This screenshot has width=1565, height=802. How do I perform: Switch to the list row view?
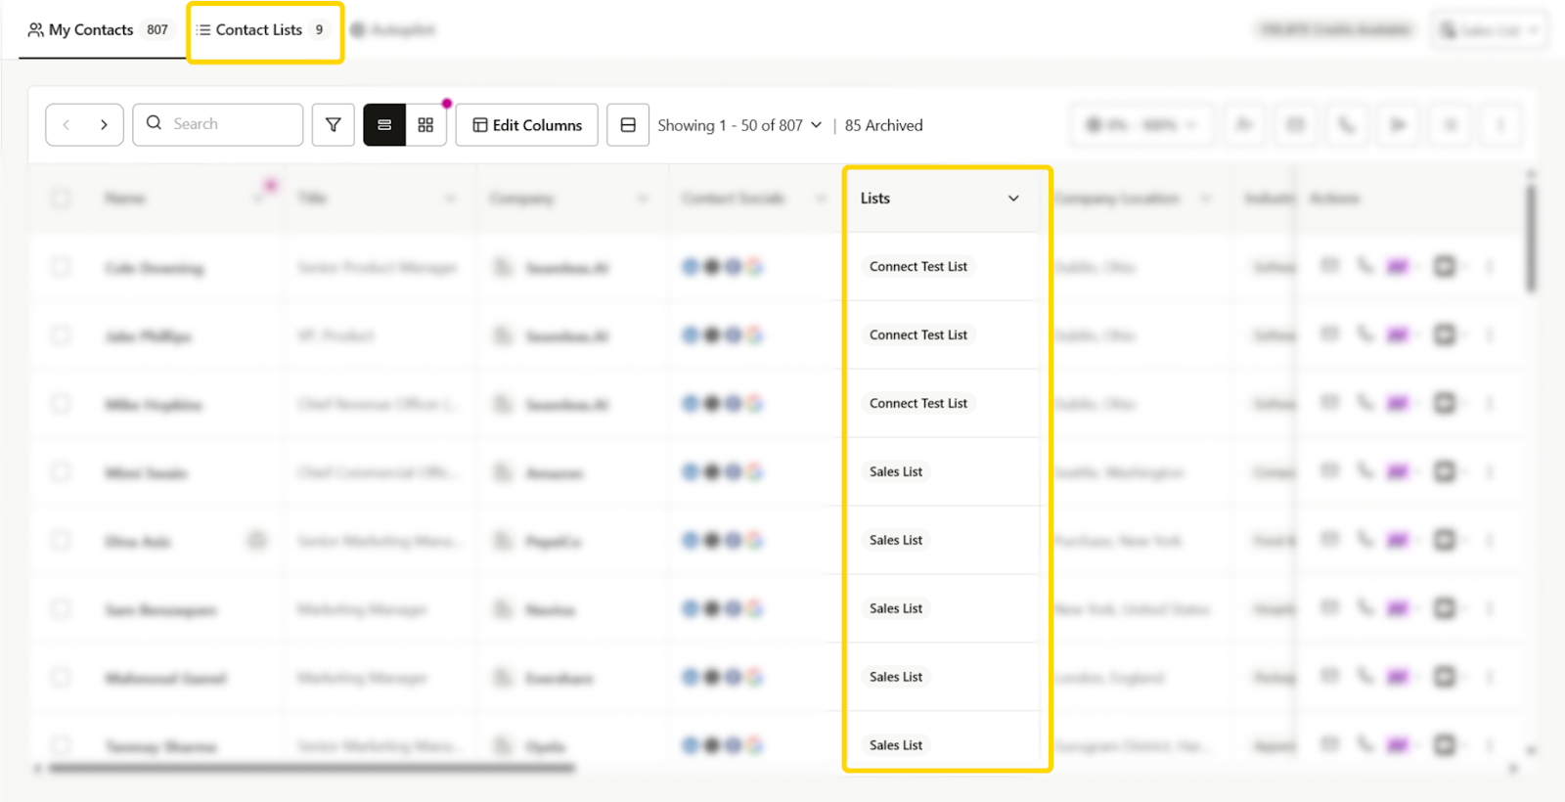point(384,125)
